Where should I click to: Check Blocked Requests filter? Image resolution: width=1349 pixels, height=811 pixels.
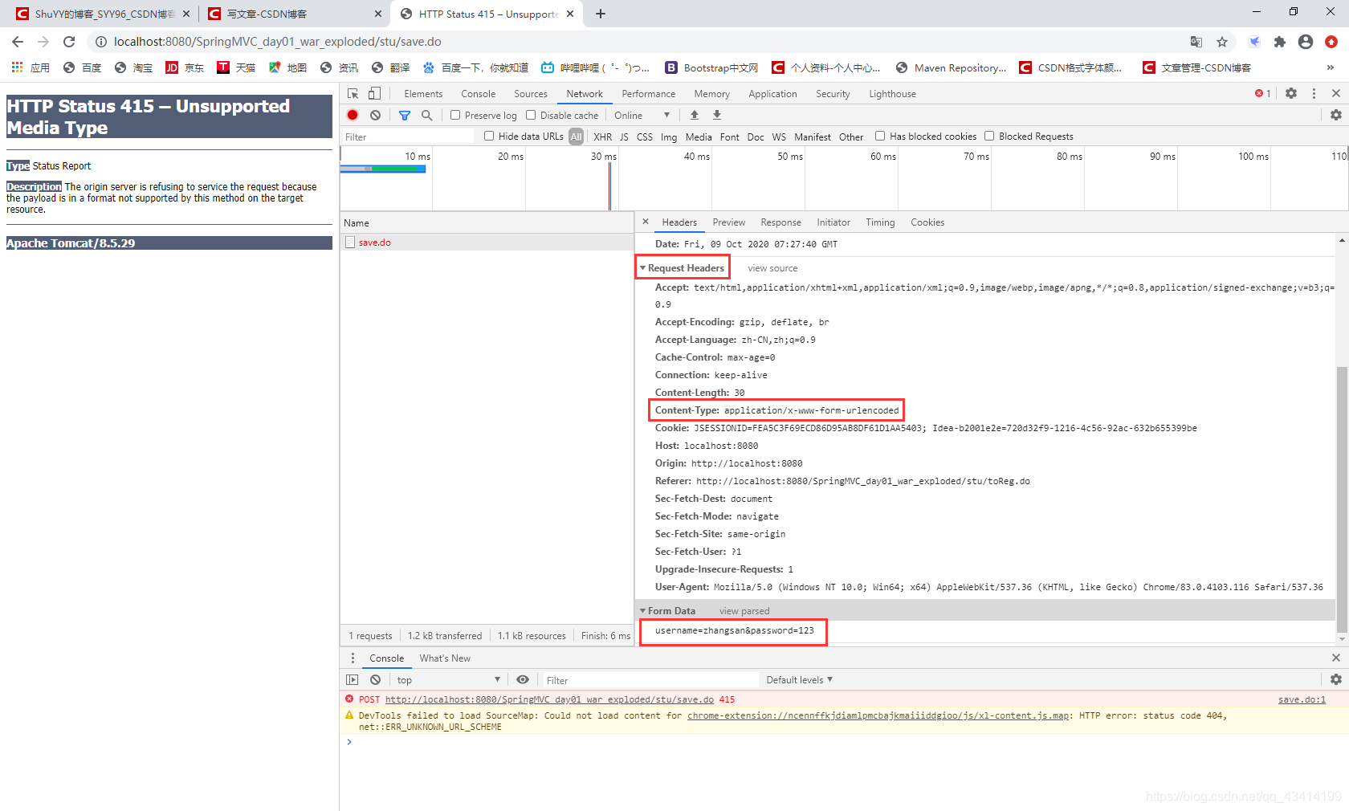click(x=989, y=137)
